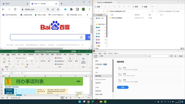This screenshot has width=185, height=104.
Task: Click the Sign In button in Acrobat
Action: click(181, 56)
